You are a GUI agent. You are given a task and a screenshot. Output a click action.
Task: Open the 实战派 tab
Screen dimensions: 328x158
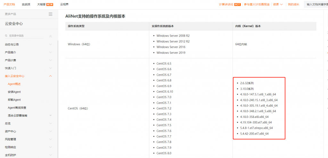pos(26,4)
